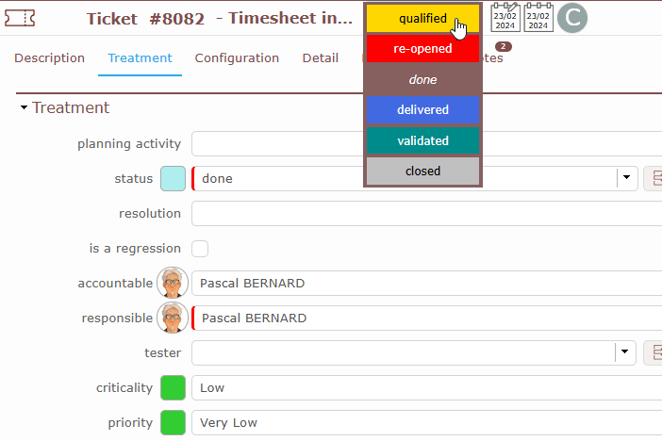Switch to the Configuration tab

[x=237, y=58]
